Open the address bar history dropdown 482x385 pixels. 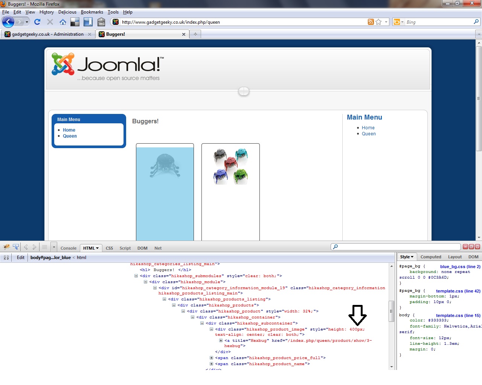(x=386, y=22)
